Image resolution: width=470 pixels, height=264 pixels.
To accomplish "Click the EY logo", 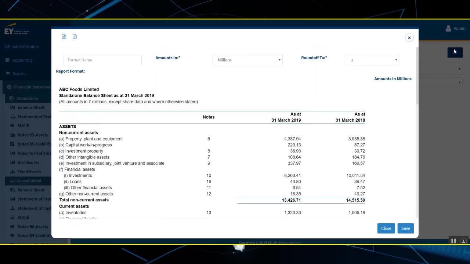I will tap(9, 31).
